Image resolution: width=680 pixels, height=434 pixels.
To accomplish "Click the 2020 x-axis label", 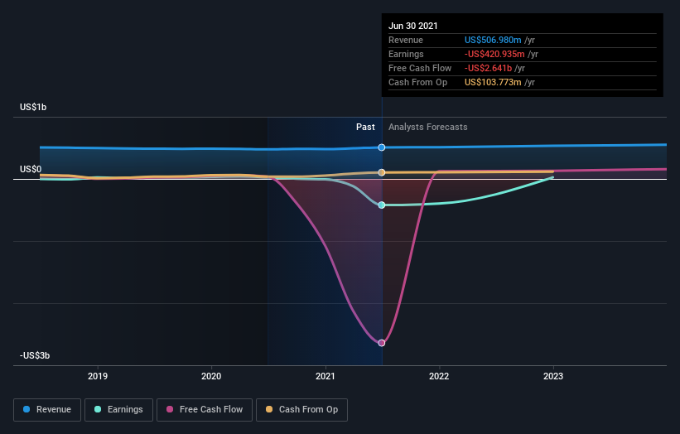I will tap(211, 376).
